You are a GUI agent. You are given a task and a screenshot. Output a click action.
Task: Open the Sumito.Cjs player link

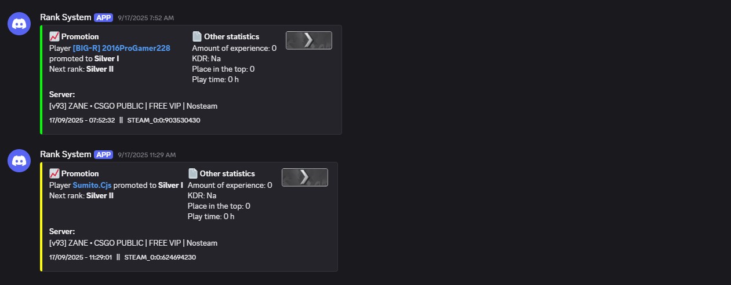point(92,186)
